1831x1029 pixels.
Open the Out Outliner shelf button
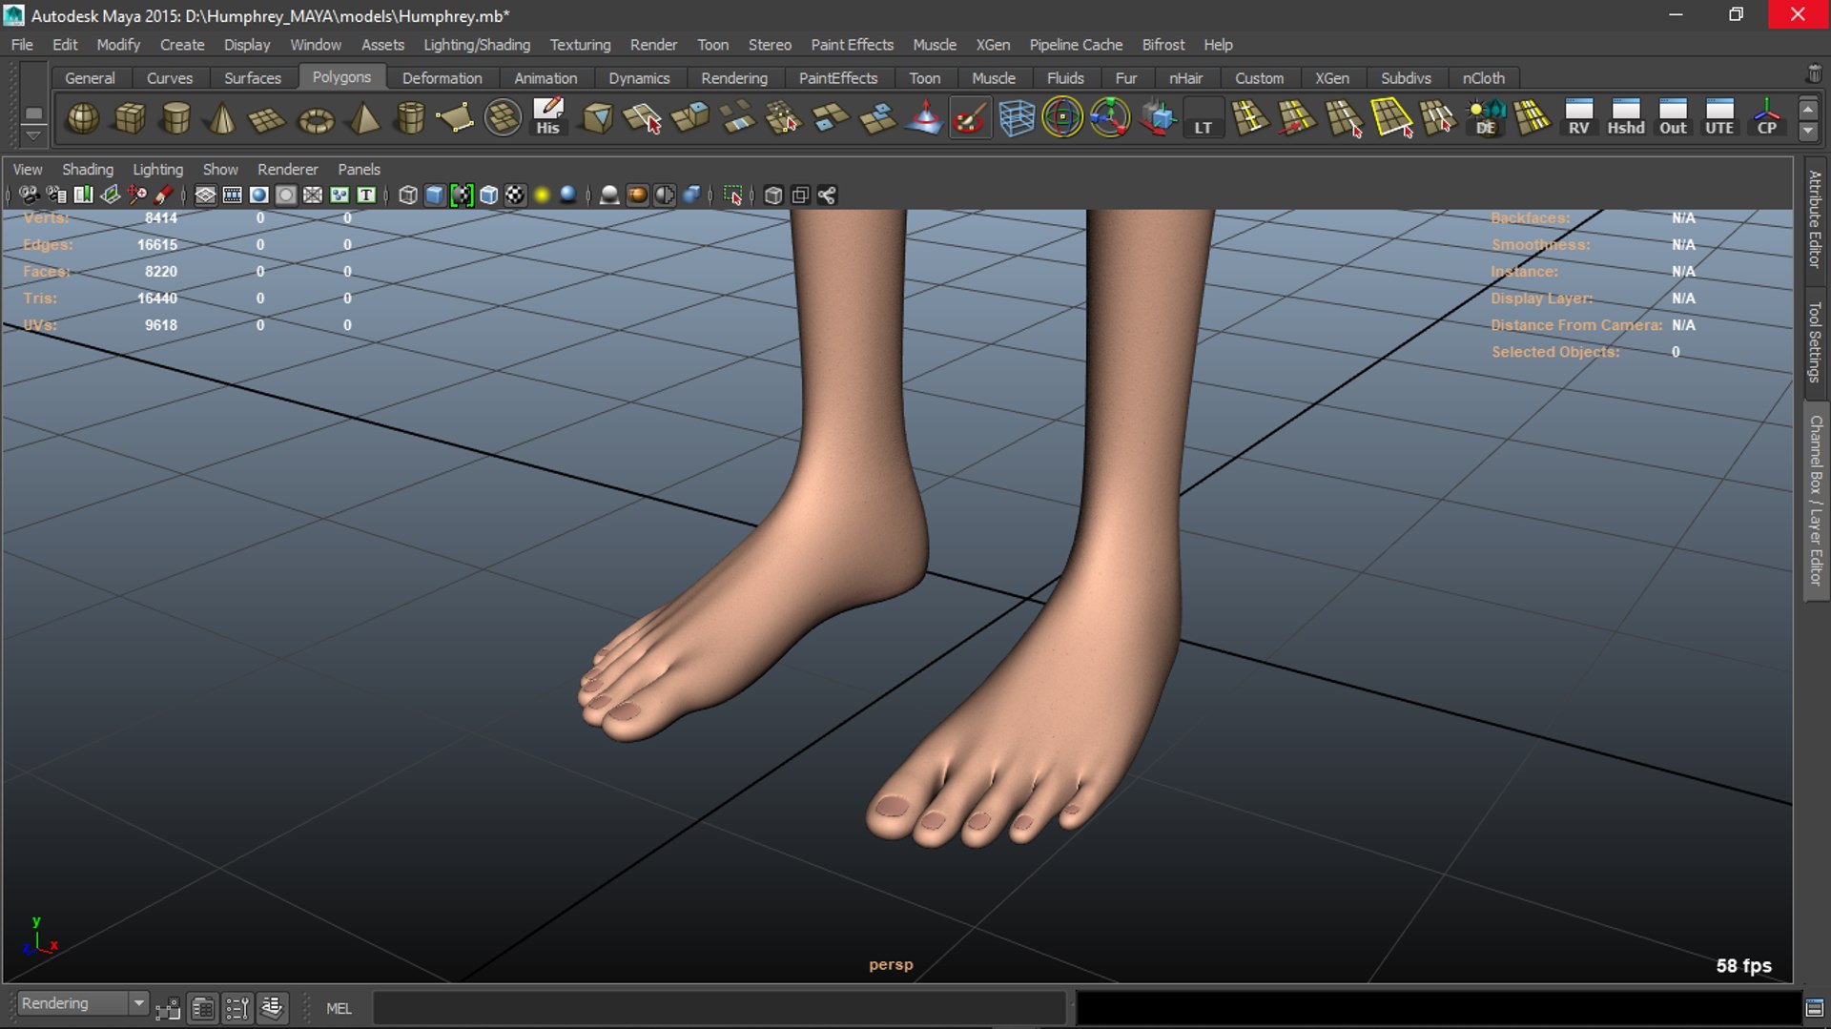click(1673, 118)
